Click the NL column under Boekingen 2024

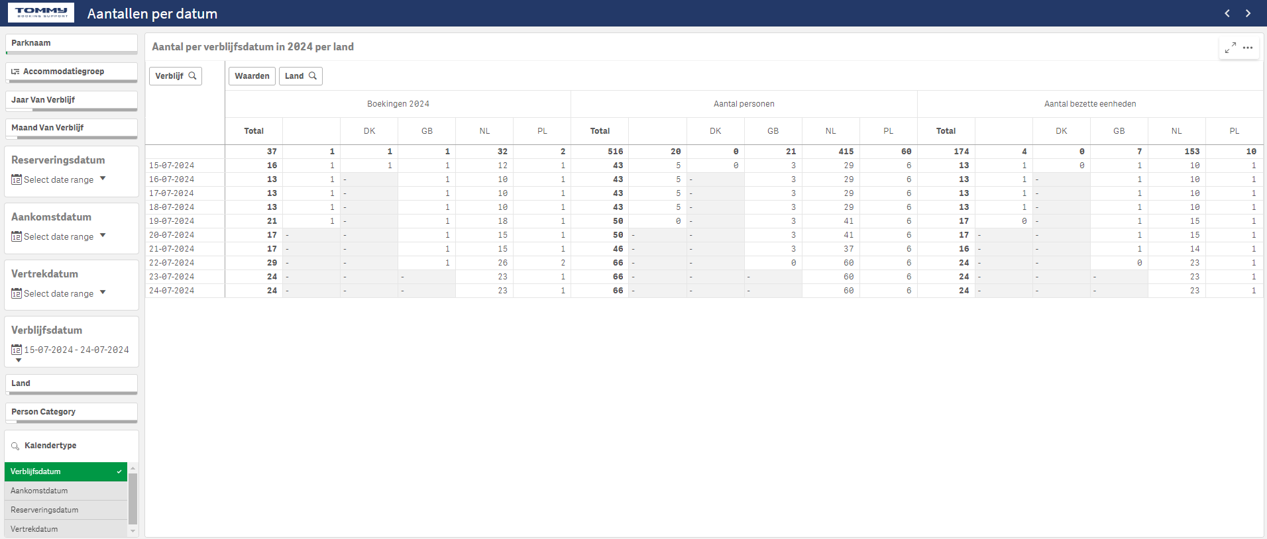tap(484, 131)
